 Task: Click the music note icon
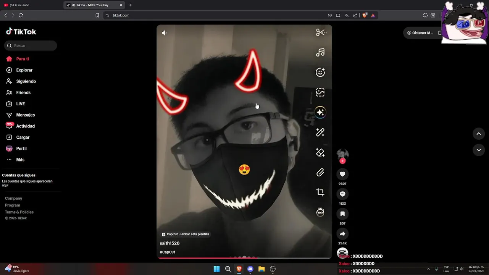[320, 52]
